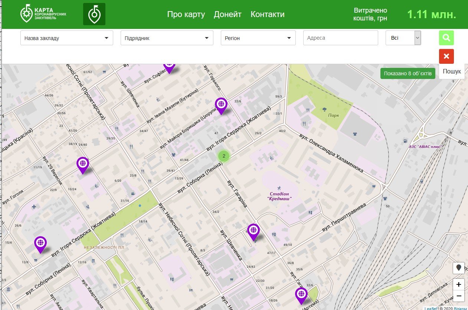468x310 pixels.
Task: Click the map marker logo in dark green square
Action: pos(94,14)
